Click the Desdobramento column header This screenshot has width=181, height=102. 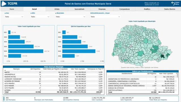tap(127, 74)
